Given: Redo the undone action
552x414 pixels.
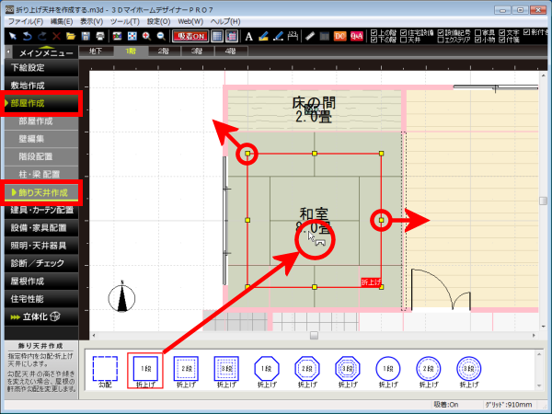Looking at the screenshot, I should point(42,36).
